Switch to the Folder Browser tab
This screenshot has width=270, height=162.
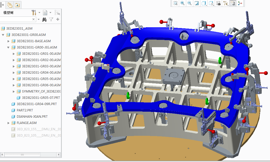click(x=10, y=5)
